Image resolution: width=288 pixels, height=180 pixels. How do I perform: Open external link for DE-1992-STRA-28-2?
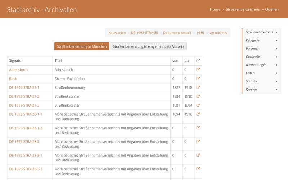tap(198, 141)
